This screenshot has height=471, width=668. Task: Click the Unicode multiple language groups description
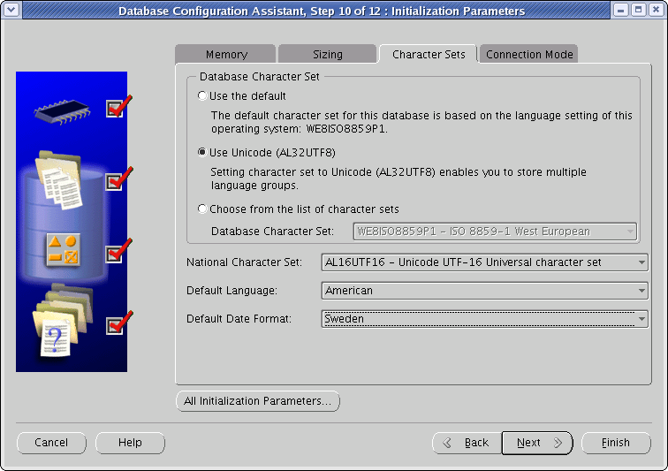coord(399,179)
